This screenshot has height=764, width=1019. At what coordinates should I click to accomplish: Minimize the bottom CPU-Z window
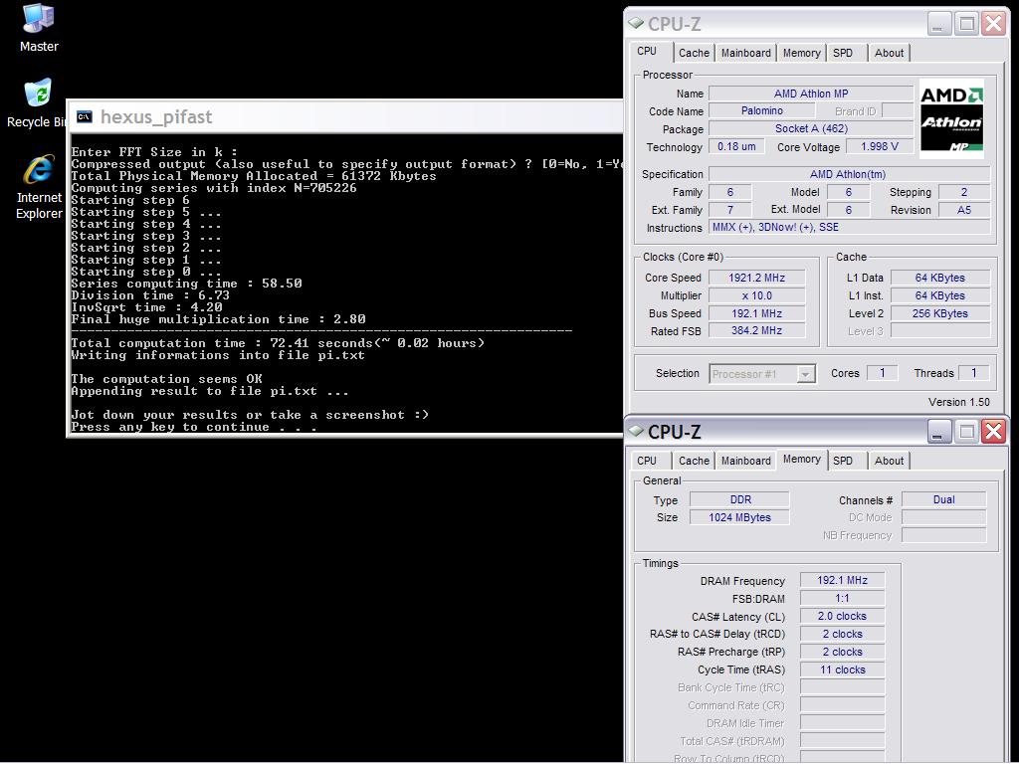(x=938, y=432)
